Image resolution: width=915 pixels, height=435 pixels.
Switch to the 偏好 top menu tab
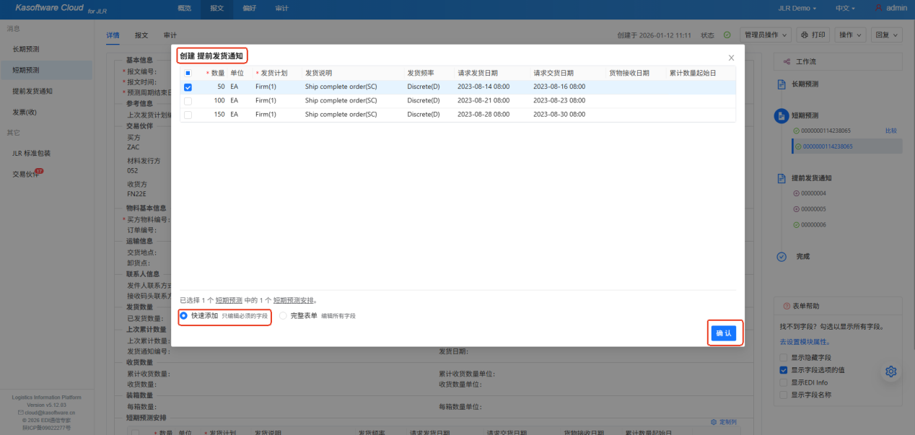(x=249, y=8)
